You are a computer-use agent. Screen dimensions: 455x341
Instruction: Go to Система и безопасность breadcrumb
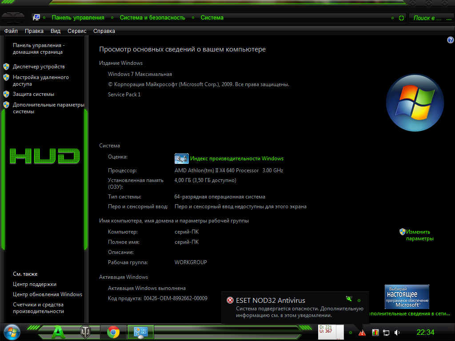(152, 18)
